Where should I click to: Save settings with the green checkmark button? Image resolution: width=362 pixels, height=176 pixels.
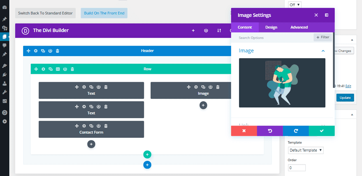coord(322,131)
